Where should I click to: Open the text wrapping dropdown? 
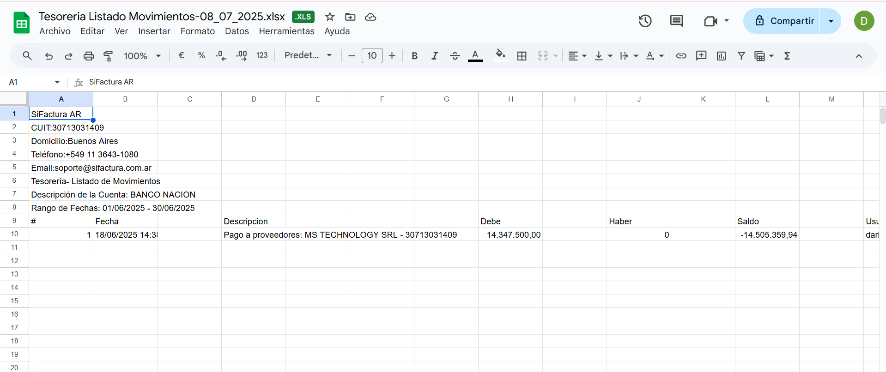pos(629,56)
